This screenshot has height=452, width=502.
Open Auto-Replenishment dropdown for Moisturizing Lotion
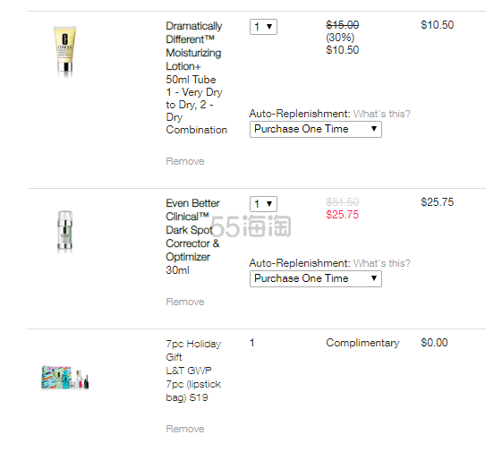click(315, 129)
